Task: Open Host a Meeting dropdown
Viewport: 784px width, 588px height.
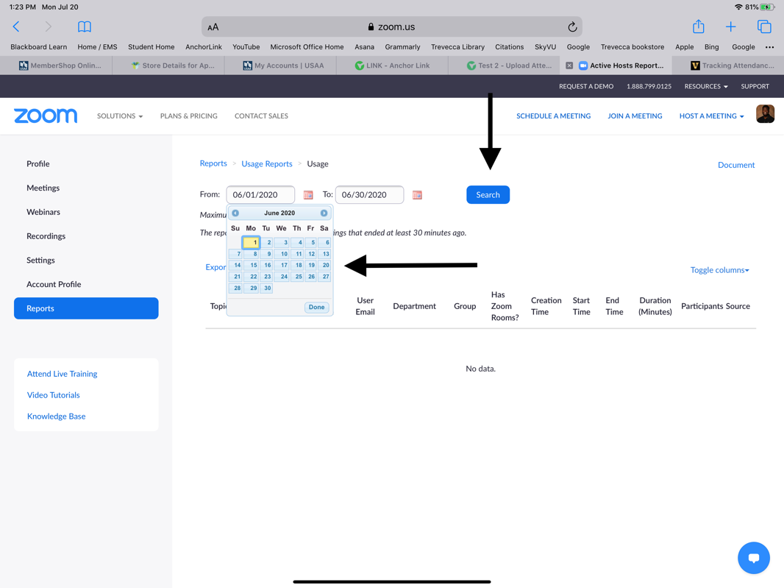Action: point(711,116)
